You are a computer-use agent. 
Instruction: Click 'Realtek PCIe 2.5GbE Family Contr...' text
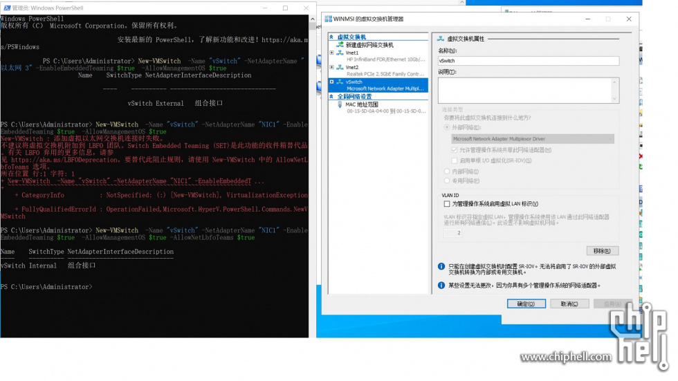click(x=386, y=74)
